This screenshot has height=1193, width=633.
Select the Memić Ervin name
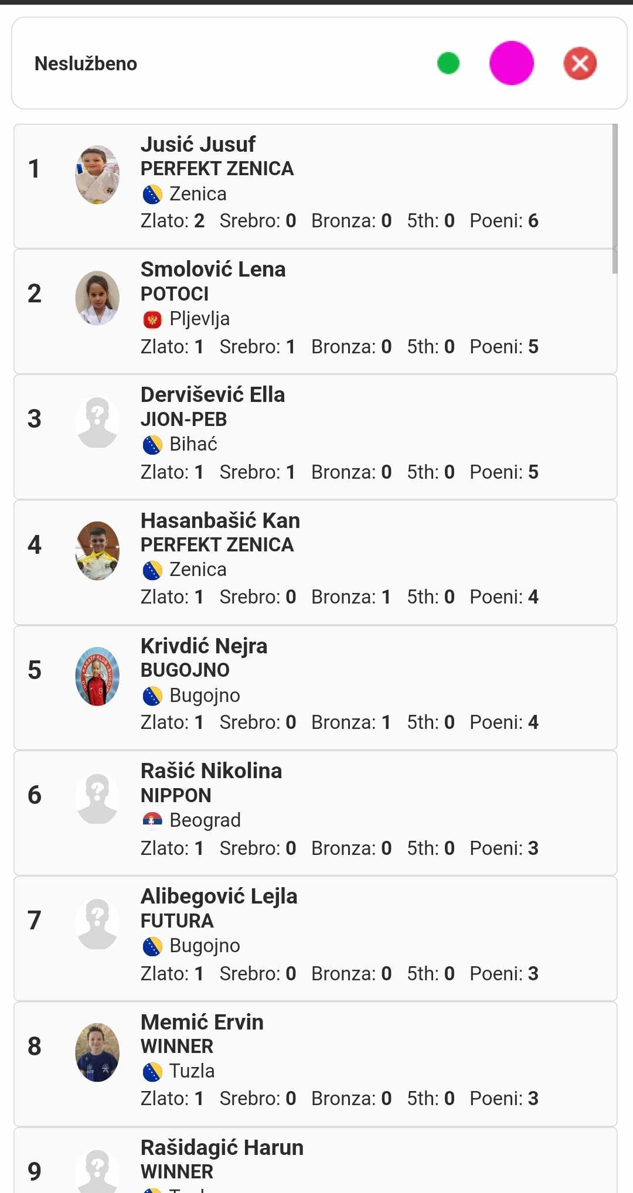(202, 1022)
